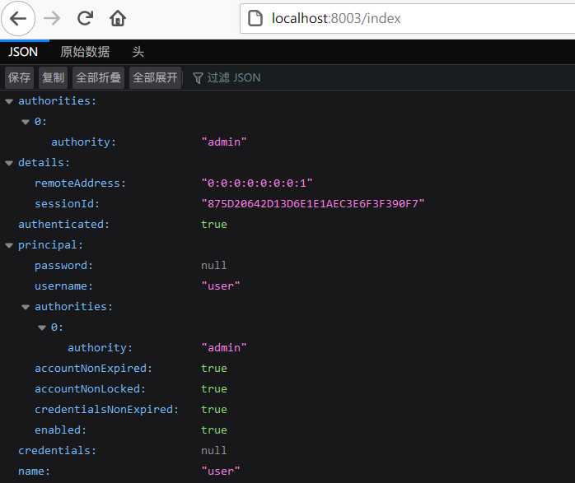Click the true value of enabled
This screenshot has width=575, height=483.
(x=214, y=430)
